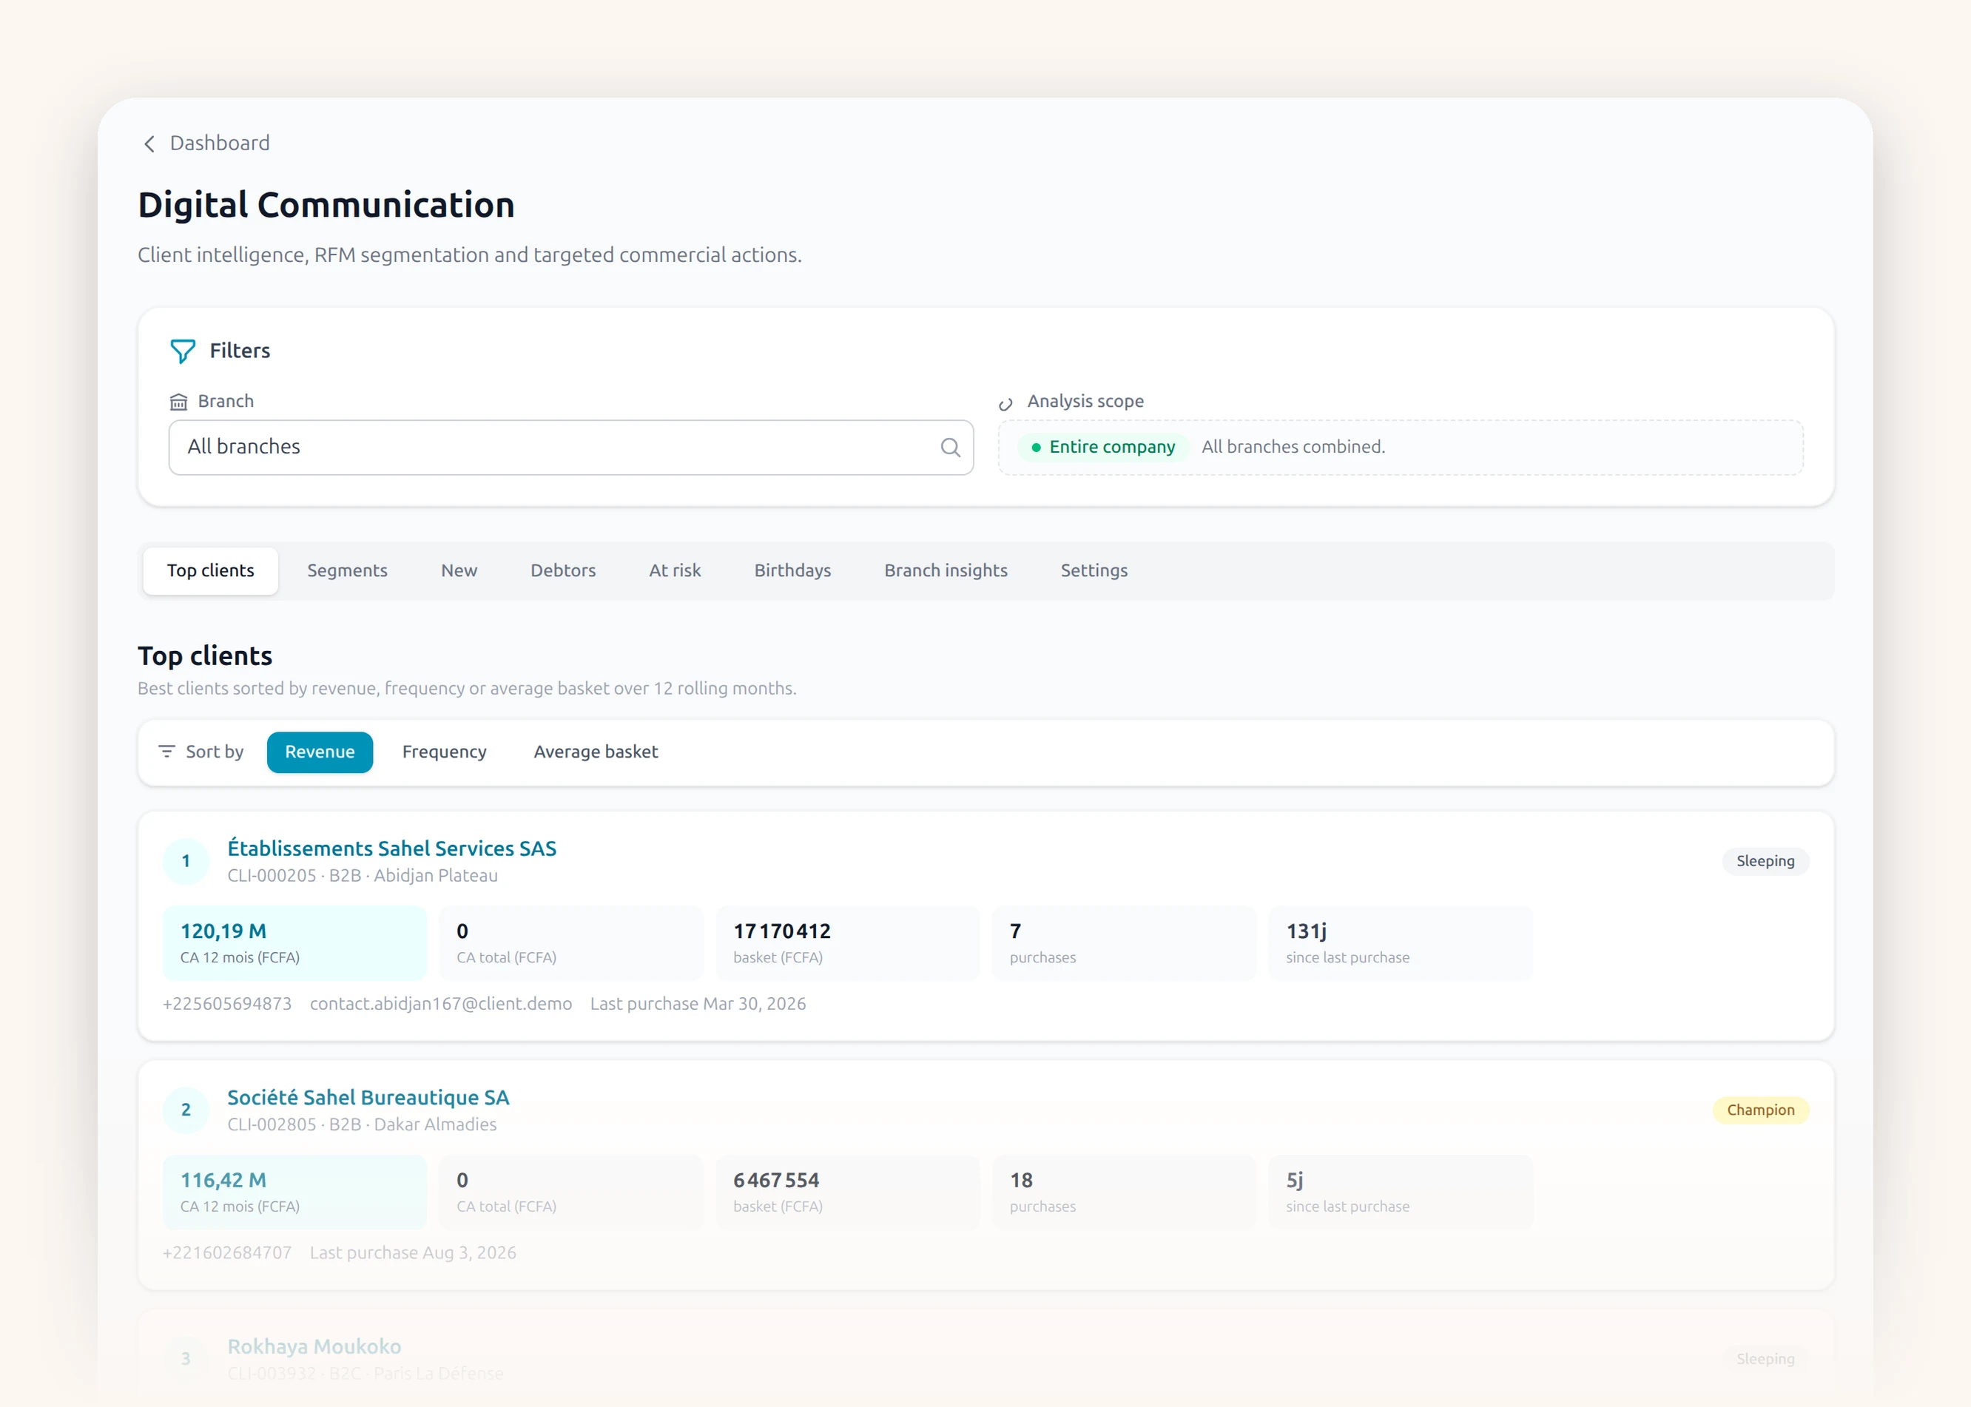1971x1407 pixels.
Task: Go to the Birthdays tab
Action: pos(792,571)
